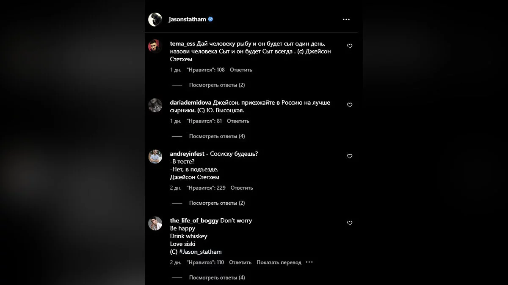This screenshot has width=508, height=285.
Task: Like the andreyinfest comment
Action: [x=350, y=156]
